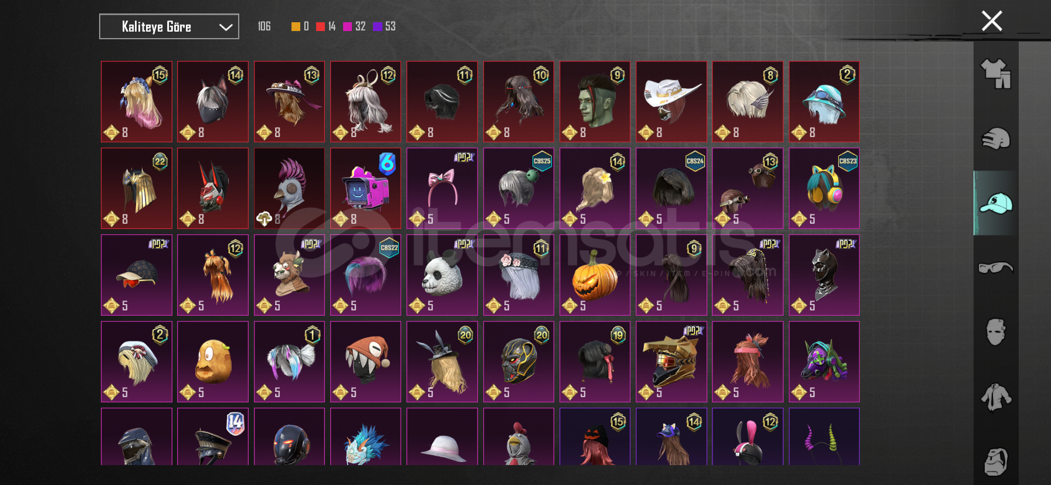Open the face mask category icon

click(x=996, y=332)
